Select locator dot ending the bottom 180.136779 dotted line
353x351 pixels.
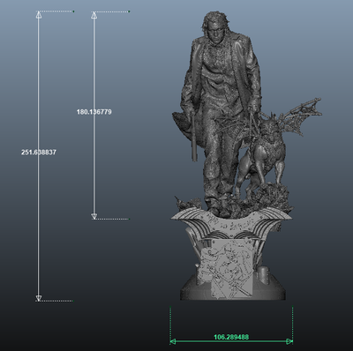[x=129, y=219]
